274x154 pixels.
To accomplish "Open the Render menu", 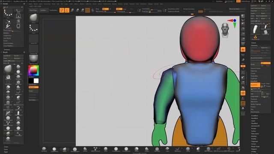I will (x=114, y=4).
